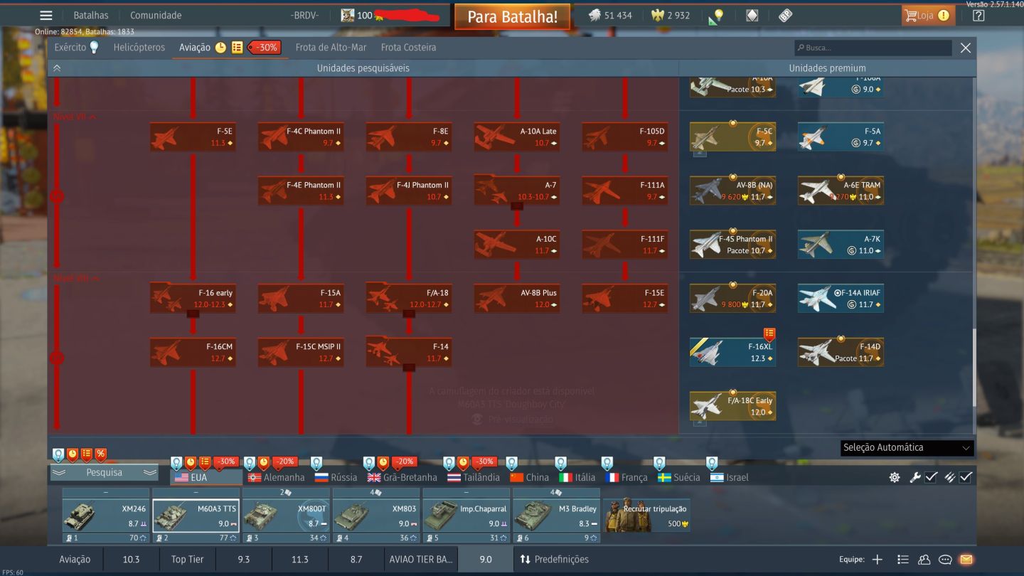
Task: Click the Busca search field
Action: click(x=873, y=48)
